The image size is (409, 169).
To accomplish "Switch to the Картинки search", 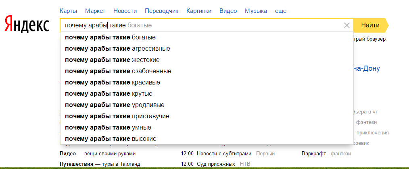I will pos(199,11).
